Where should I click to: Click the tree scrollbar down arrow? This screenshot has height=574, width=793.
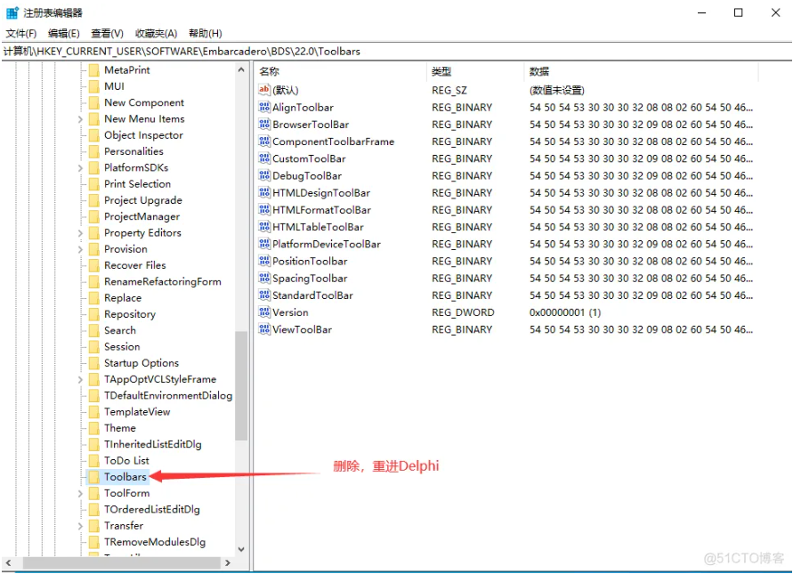pyautogui.click(x=241, y=549)
